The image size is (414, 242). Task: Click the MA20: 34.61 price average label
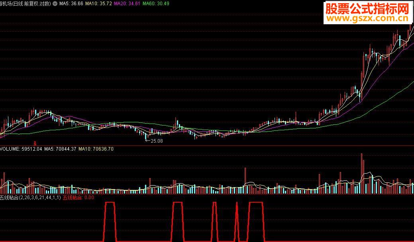[x=127, y=4]
